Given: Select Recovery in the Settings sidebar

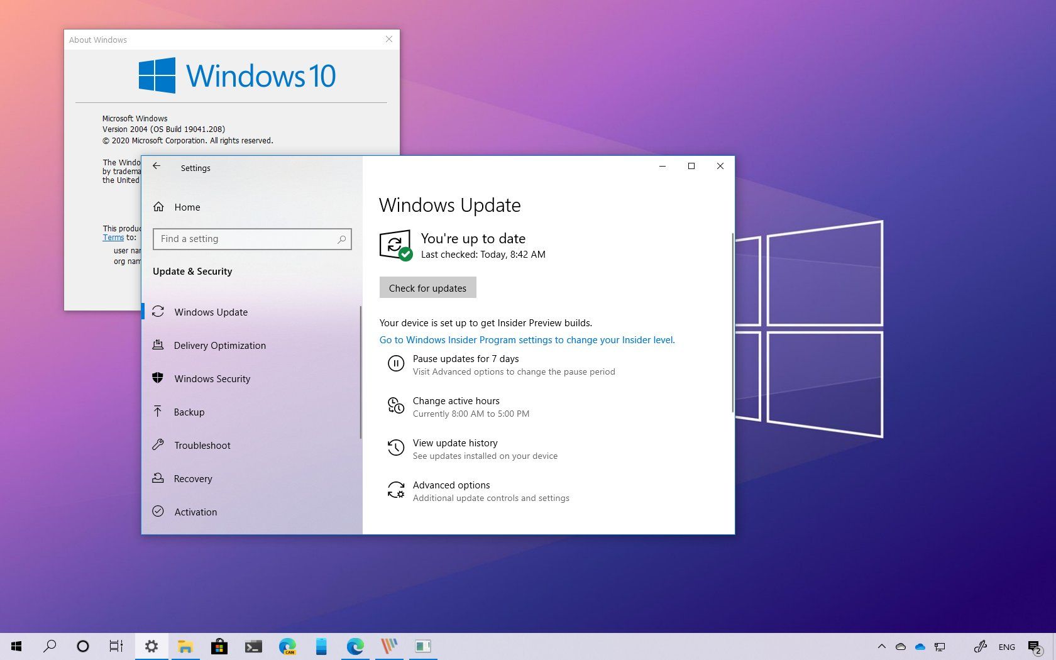Looking at the screenshot, I should (x=192, y=478).
